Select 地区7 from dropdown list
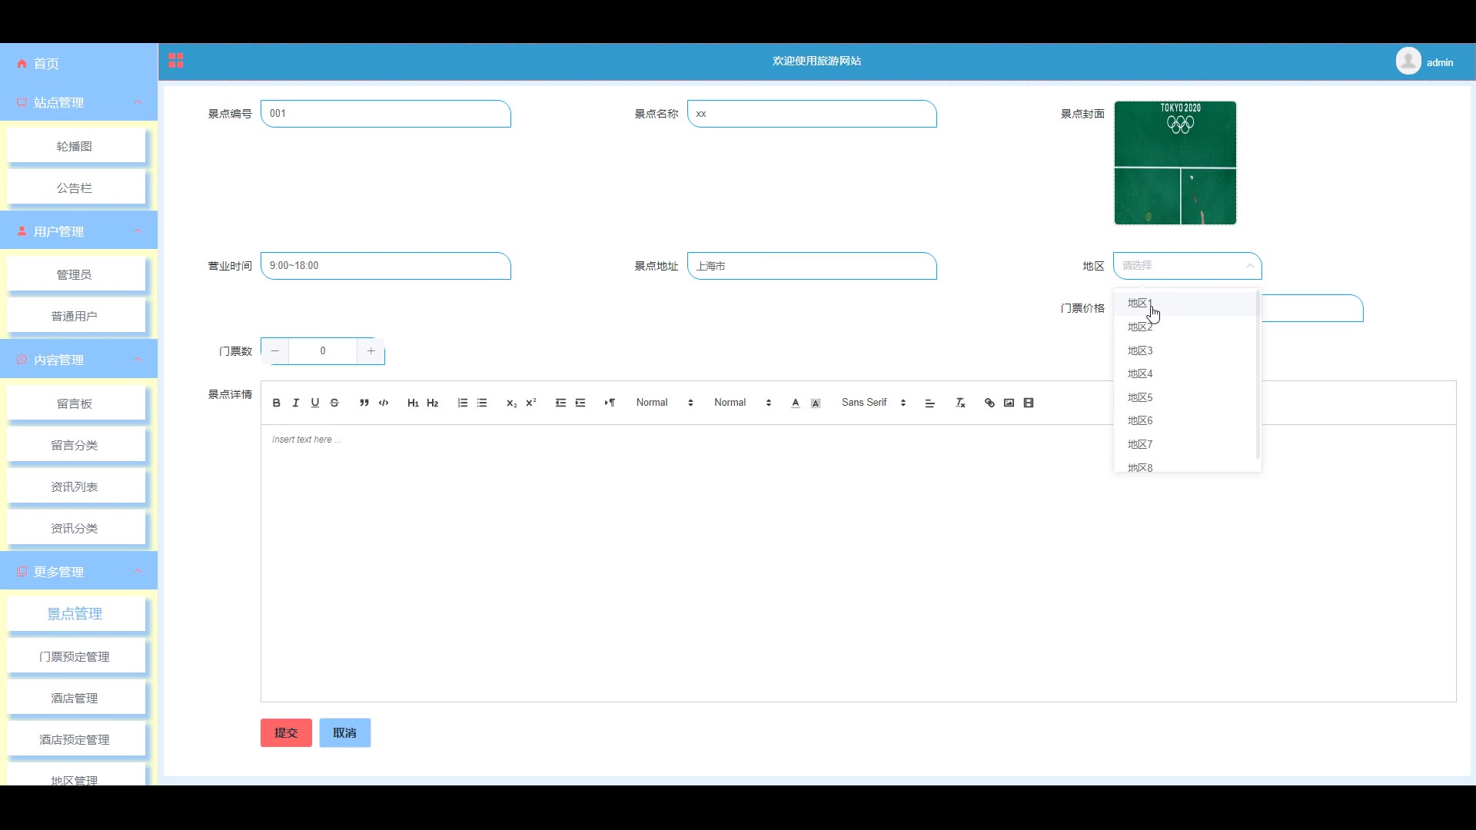 point(1185,444)
